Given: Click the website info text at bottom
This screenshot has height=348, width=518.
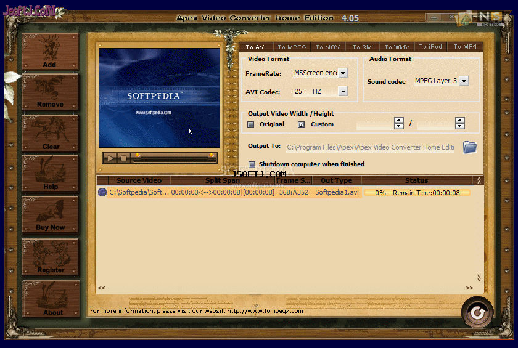Looking at the screenshot, I should tap(196, 310).
